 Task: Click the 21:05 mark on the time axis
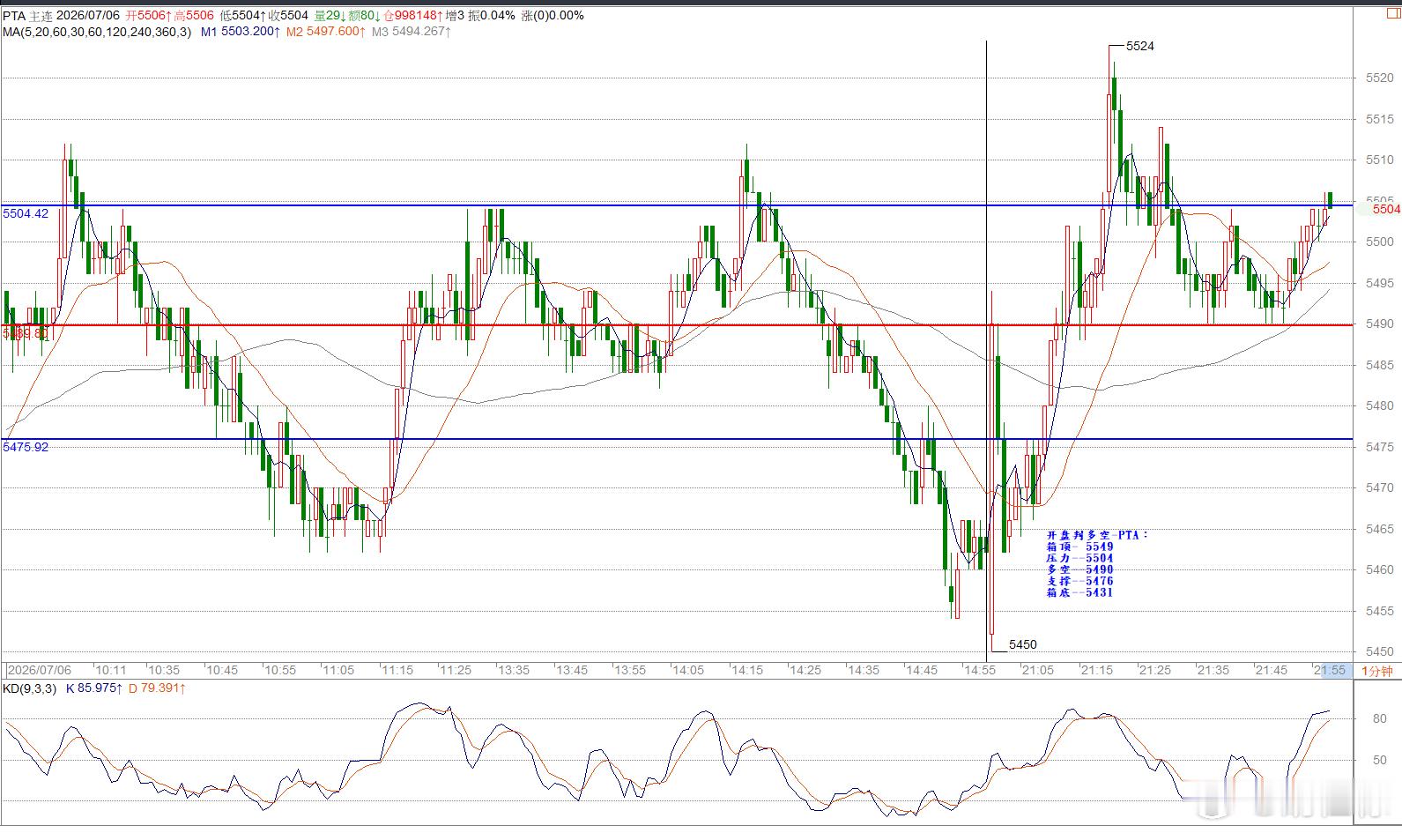(x=1038, y=670)
